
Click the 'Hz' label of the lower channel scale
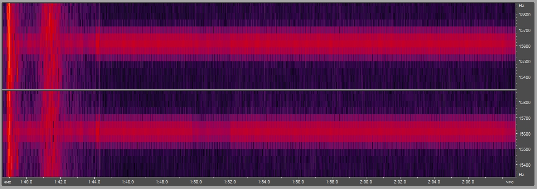click(x=522, y=174)
